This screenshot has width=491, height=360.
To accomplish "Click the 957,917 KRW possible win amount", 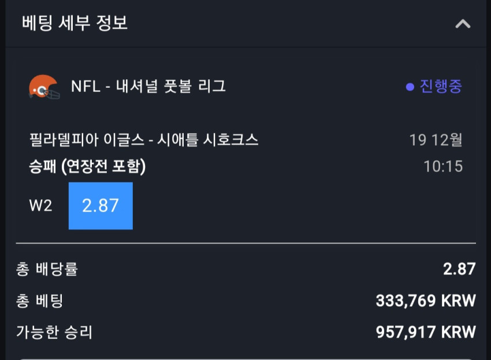I will point(426,332).
